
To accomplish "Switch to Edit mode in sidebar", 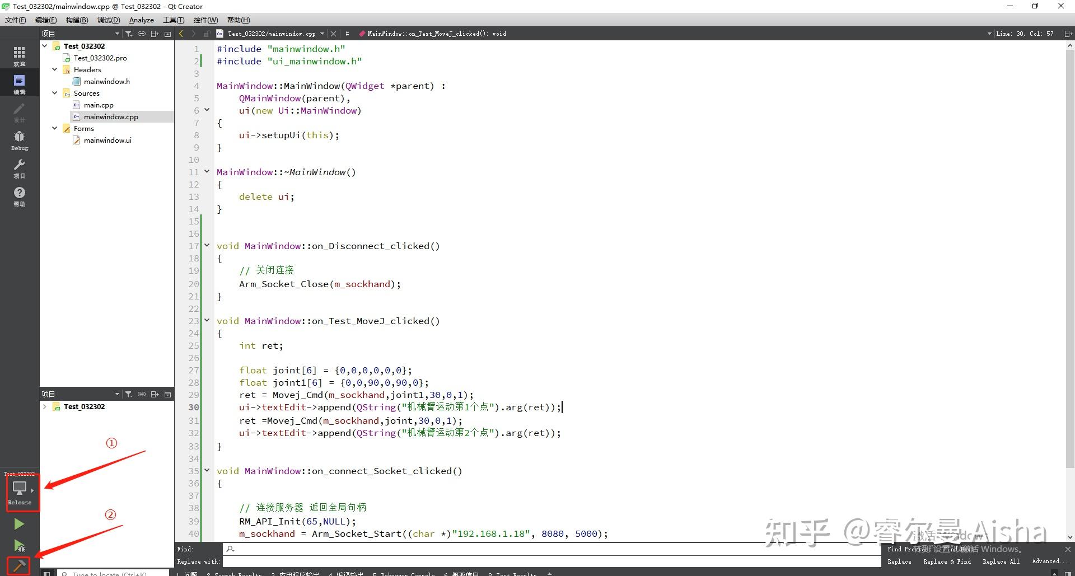I will [x=19, y=84].
